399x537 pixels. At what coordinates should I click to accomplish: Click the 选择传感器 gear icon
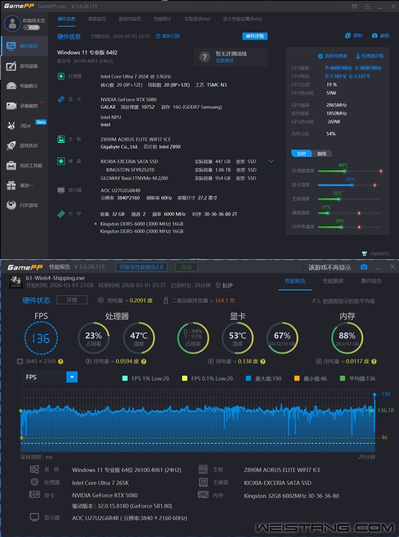click(320, 56)
